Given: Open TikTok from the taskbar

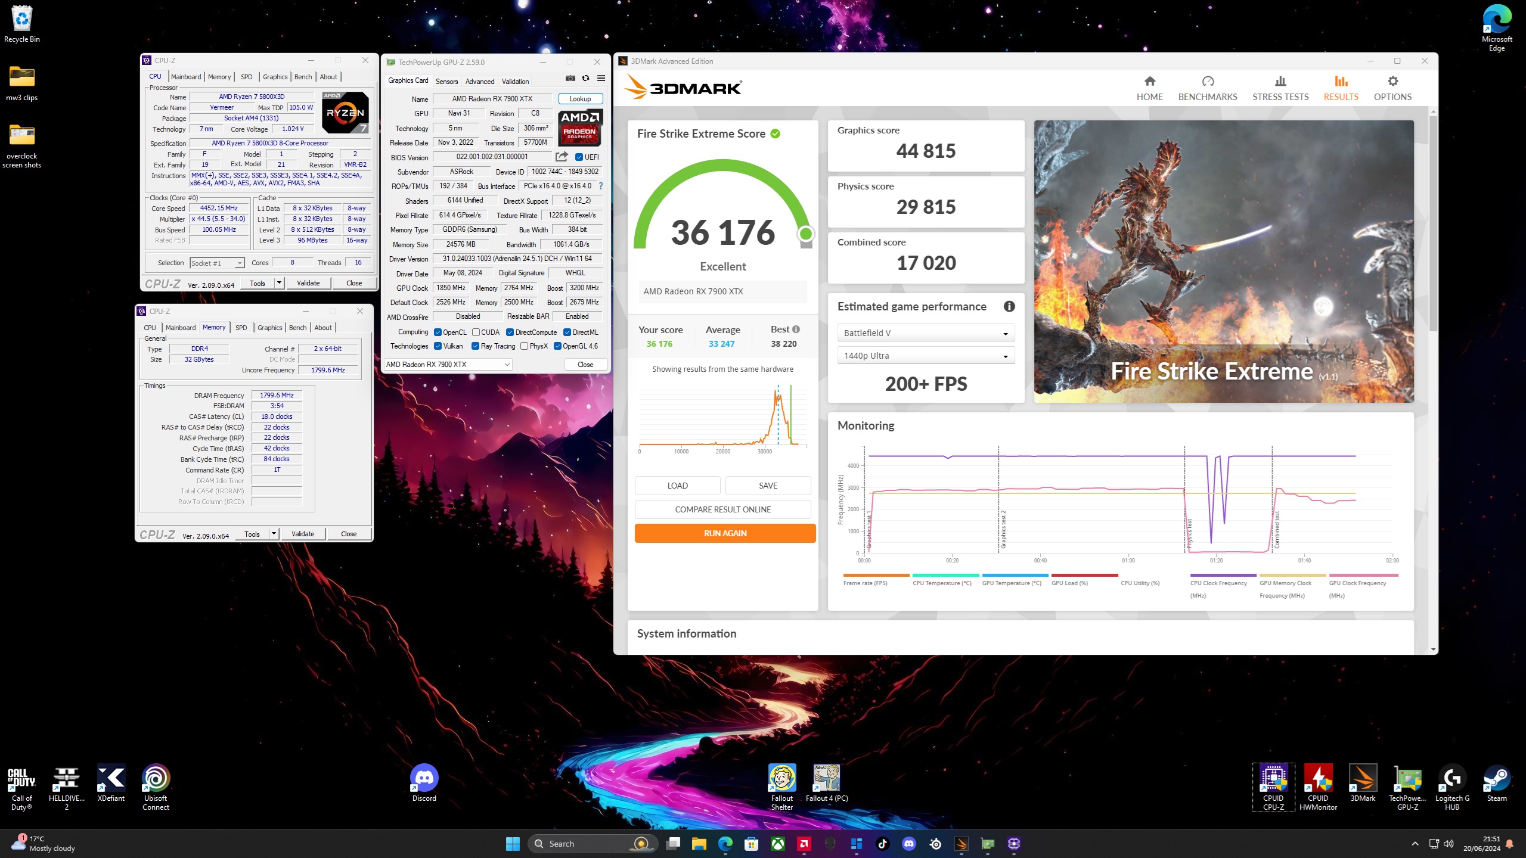Looking at the screenshot, I should [882, 844].
